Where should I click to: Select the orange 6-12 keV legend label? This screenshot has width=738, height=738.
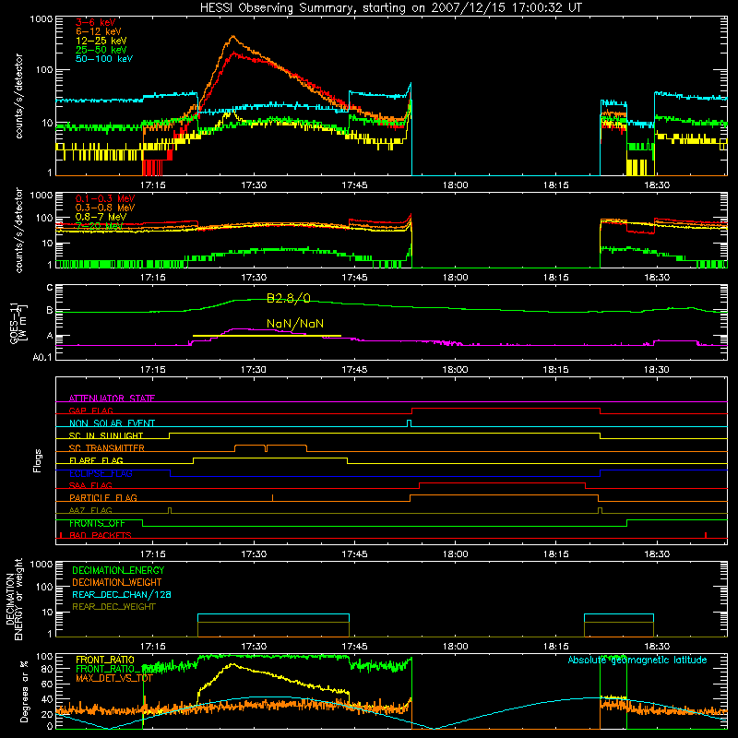(x=98, y=31)
